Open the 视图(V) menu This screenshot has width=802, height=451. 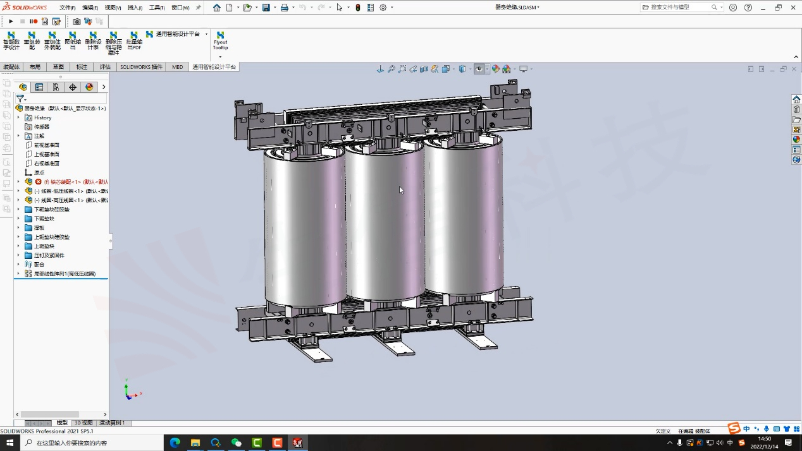click(x=113, y=8)
